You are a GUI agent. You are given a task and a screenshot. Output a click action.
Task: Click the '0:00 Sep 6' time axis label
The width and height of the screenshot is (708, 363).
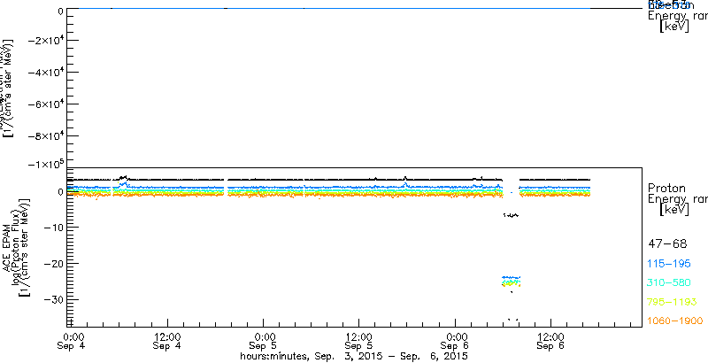click(455, 341)
